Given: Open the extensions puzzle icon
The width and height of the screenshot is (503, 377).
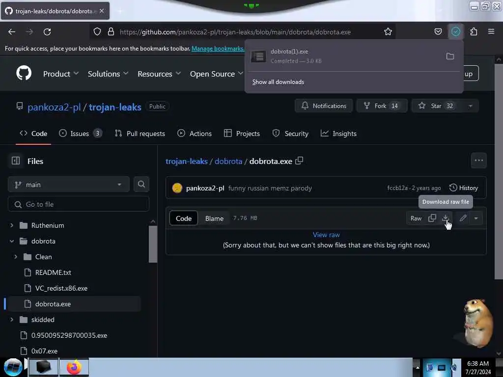Looking at the screenshot, I should [474, 31].
